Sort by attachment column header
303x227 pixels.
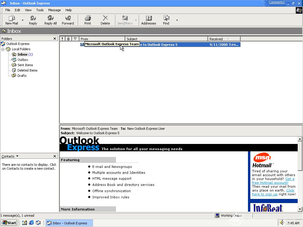pos(68,39)
